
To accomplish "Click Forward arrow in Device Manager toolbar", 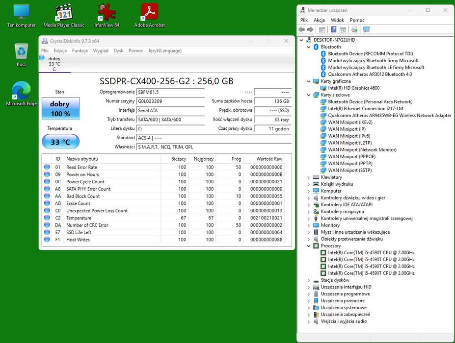I will pyautogui.click(x=310, y=29).
